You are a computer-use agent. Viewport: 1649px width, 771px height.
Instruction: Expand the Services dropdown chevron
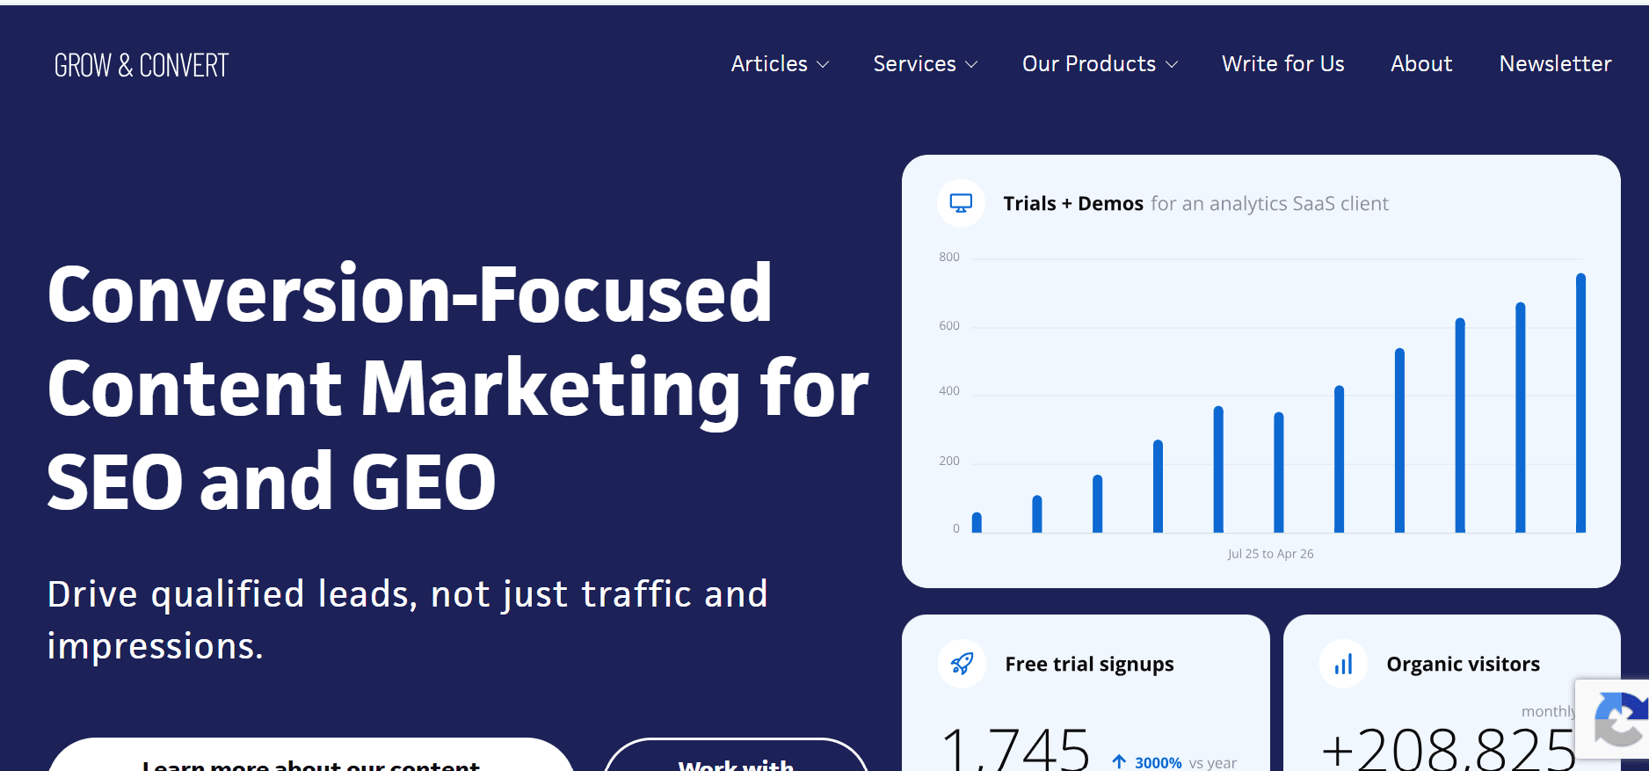[971, 64]
